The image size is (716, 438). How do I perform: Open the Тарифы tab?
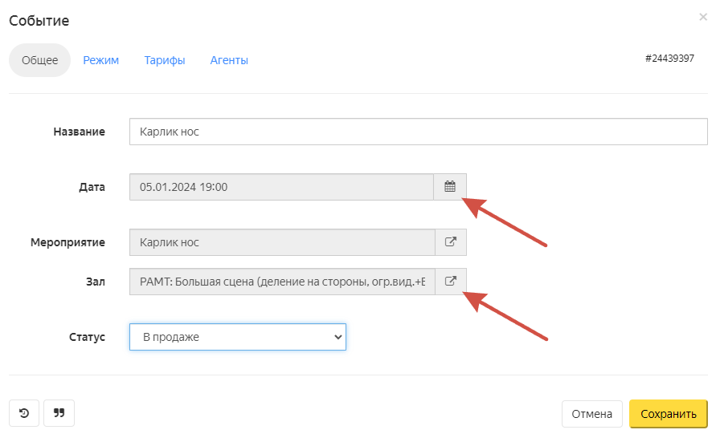(x=165, y=60)
